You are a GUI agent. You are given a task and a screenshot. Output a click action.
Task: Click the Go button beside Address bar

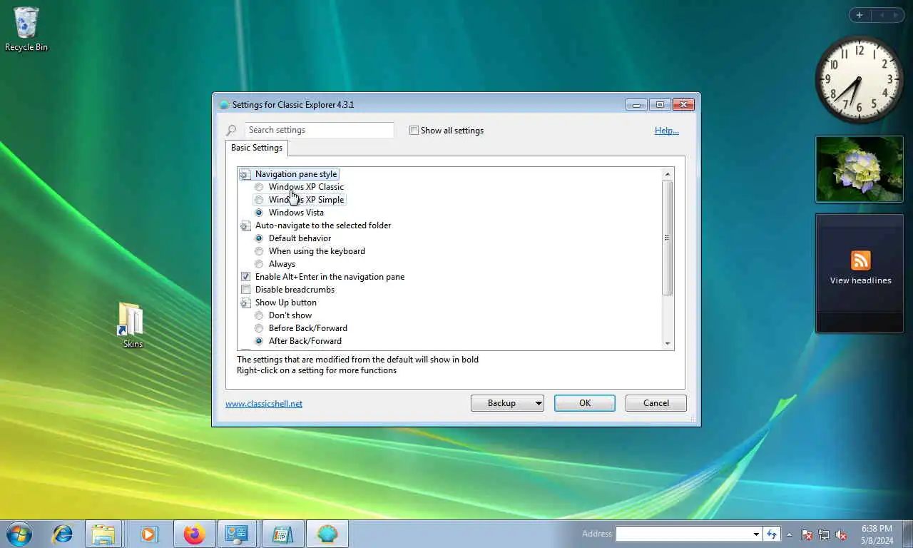click(771, 534)
